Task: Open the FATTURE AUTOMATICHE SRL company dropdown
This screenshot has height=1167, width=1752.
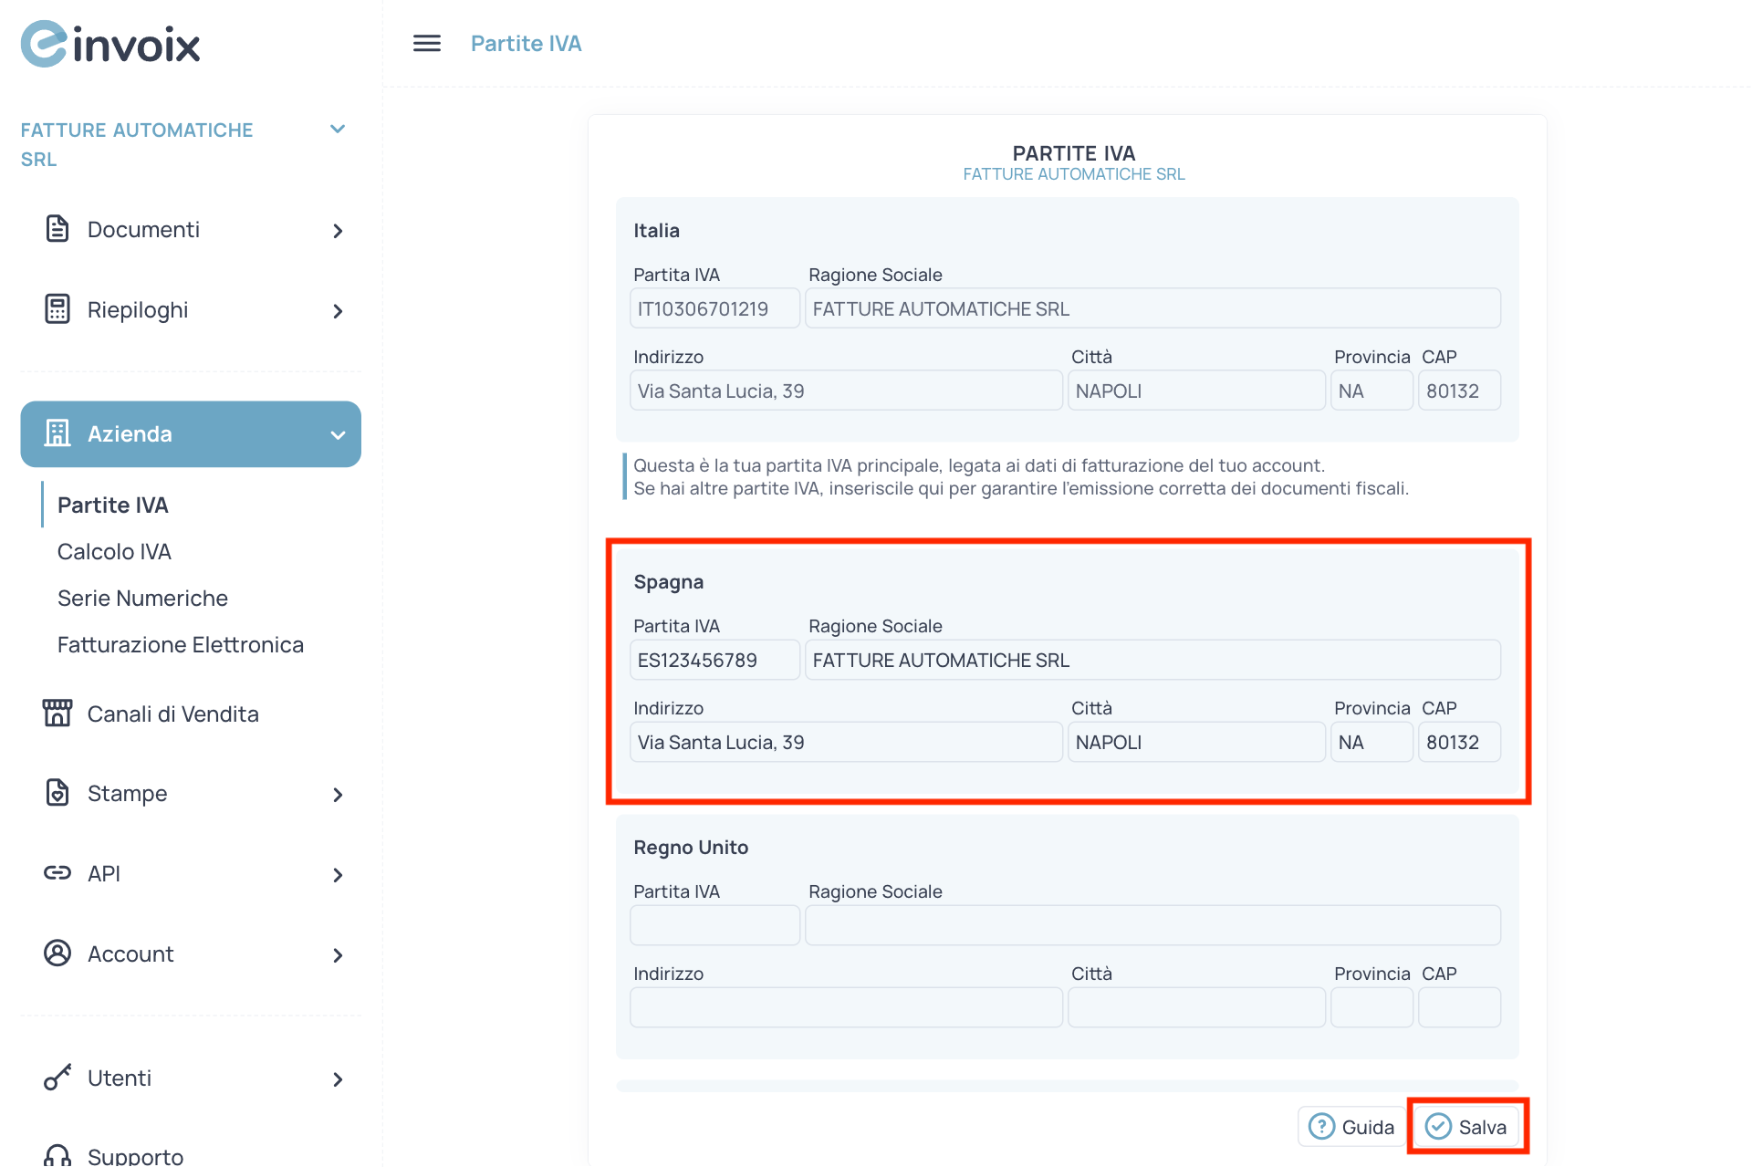Action: pyautogui.click(x=337, y=130)
